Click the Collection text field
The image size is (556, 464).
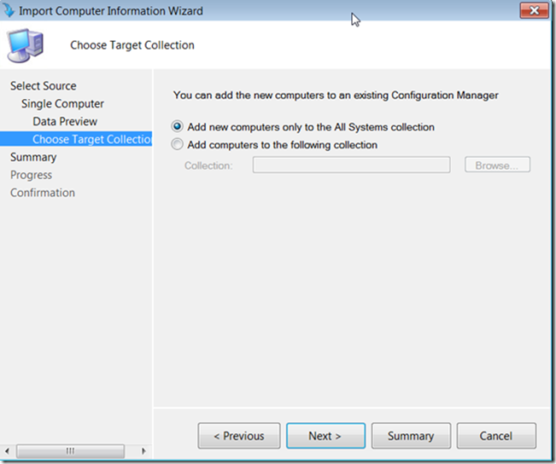pos(351,165)
